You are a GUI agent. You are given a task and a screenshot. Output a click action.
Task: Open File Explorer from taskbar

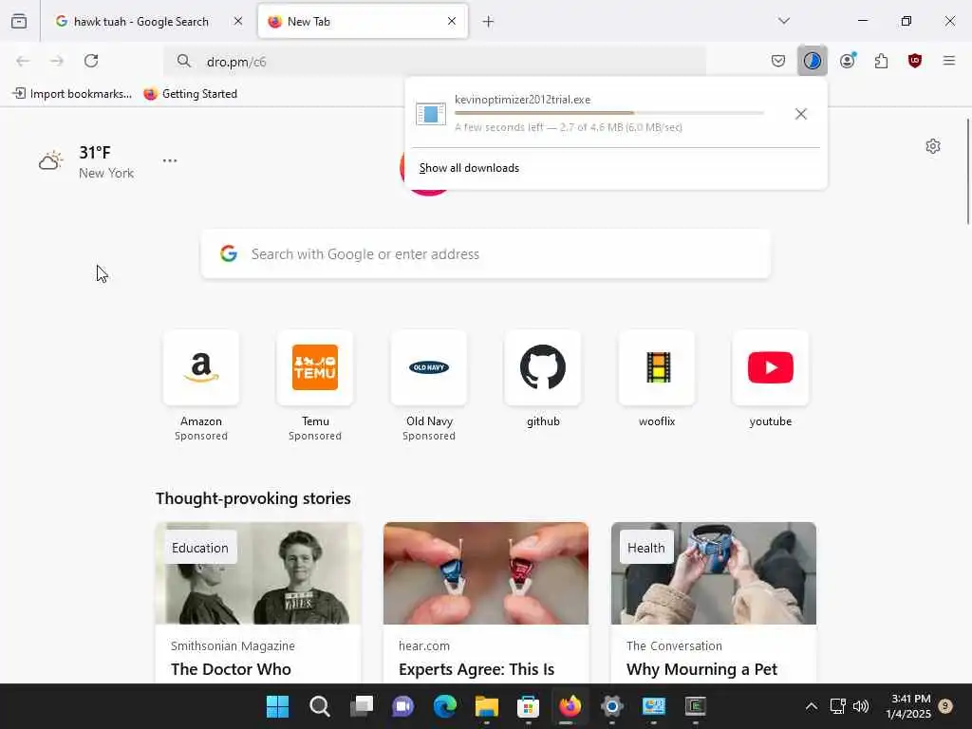[487, 706]
